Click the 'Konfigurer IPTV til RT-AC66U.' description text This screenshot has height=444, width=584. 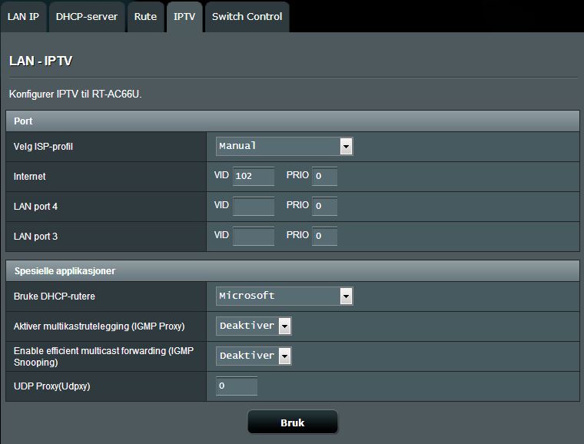(x=75, y=94)
